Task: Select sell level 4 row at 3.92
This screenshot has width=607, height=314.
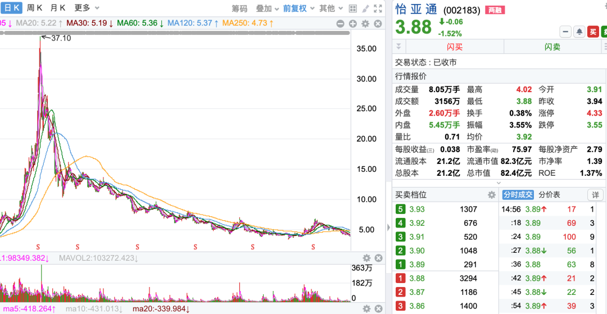Action: 445,223
